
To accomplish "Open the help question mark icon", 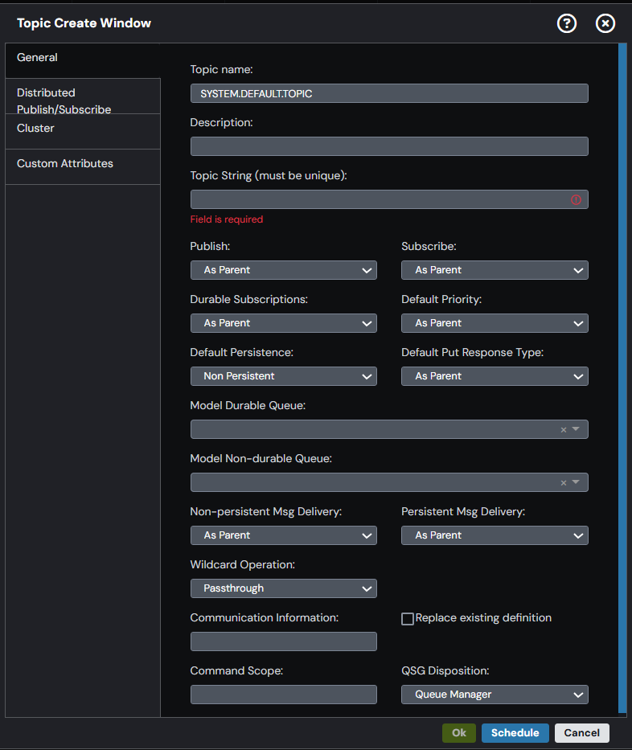I will point(566,23).
